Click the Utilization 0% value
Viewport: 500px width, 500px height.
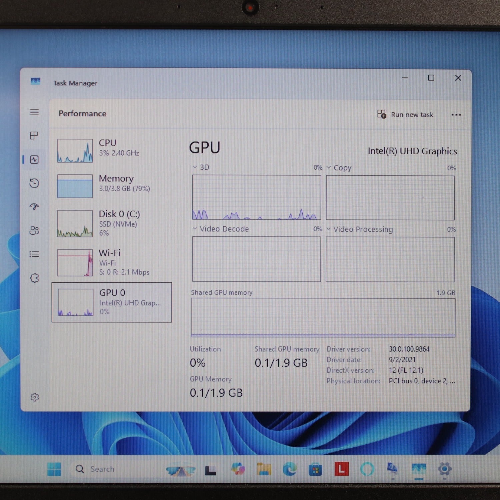pos(198,363)
